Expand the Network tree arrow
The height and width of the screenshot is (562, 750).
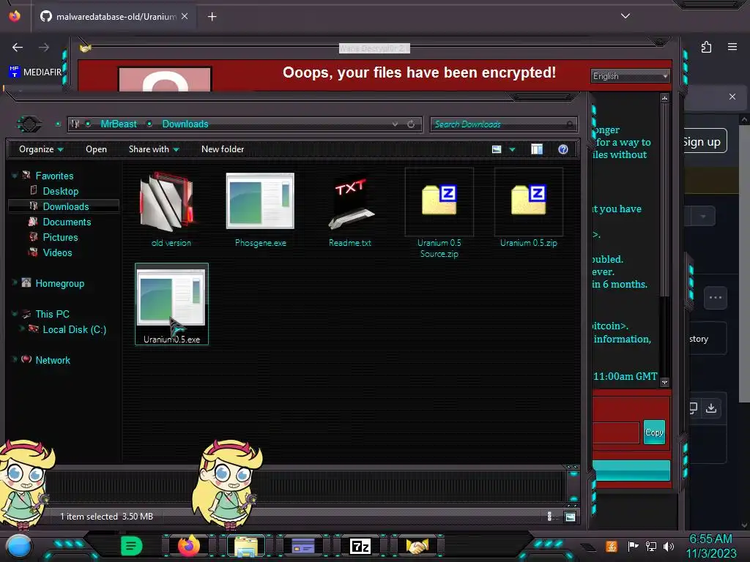(15, 359)
